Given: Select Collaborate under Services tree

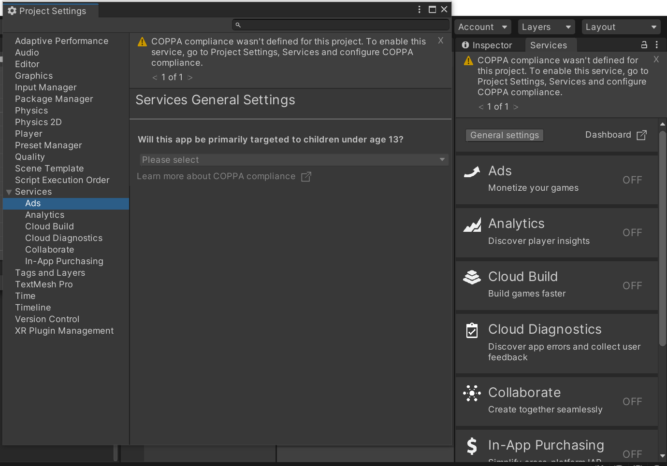Looking at the screenshot, I should point(50,250).
